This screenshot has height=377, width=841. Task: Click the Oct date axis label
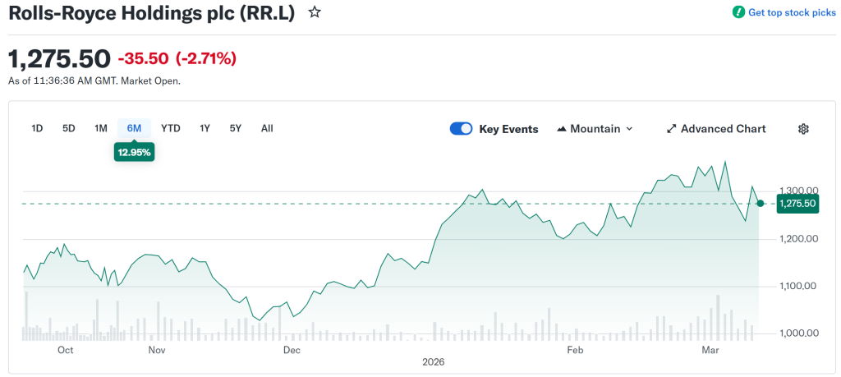point(66,350)
